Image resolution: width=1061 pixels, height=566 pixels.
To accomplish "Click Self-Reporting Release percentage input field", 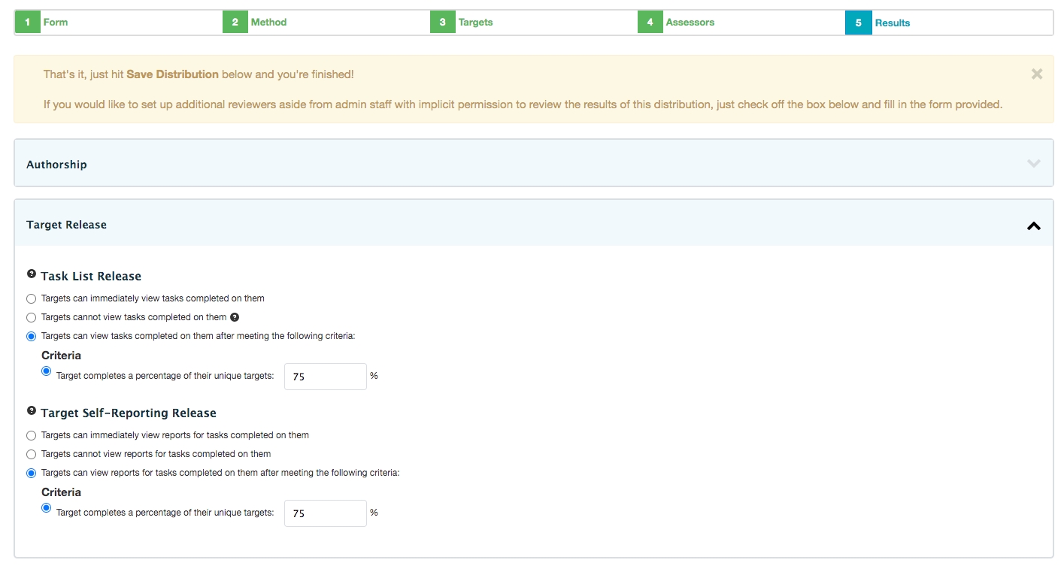I will 325,513.
